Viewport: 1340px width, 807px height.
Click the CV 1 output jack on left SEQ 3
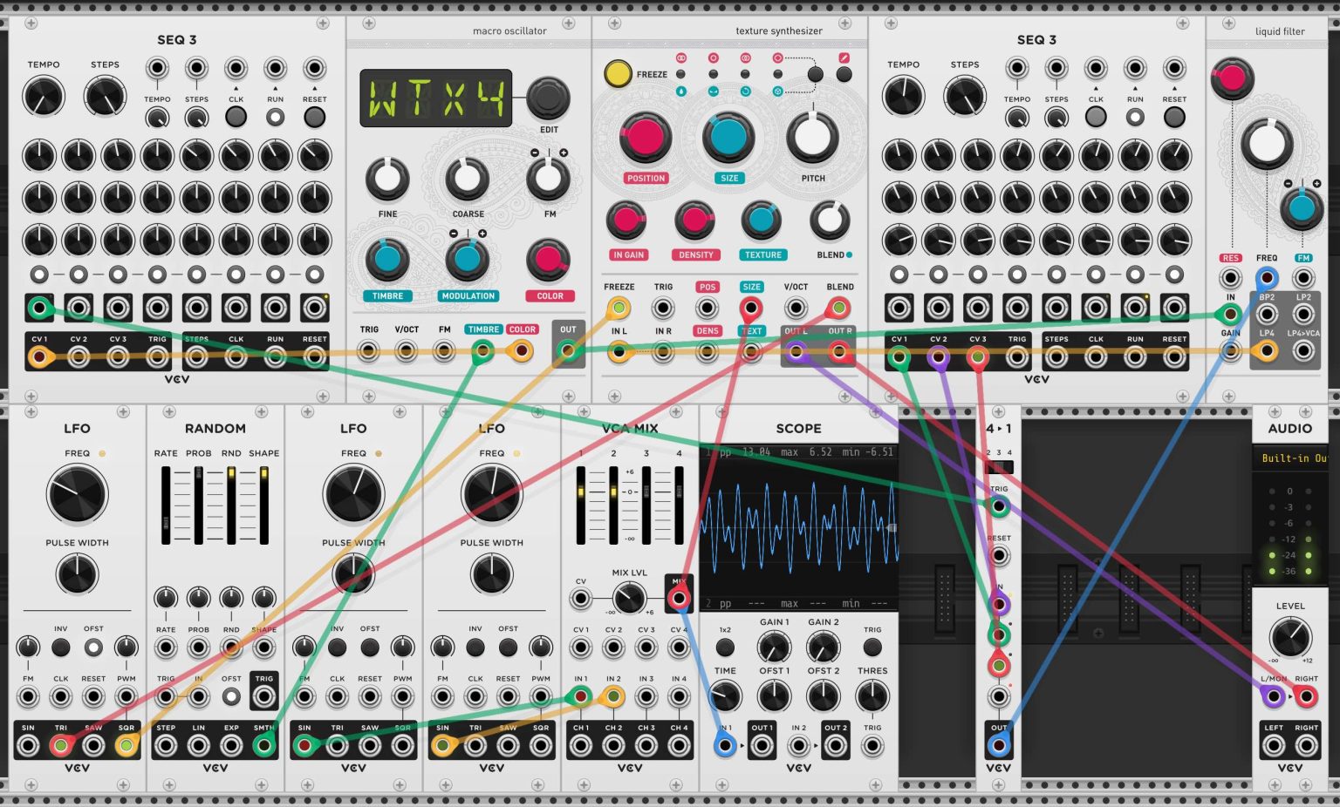[39, 356]
